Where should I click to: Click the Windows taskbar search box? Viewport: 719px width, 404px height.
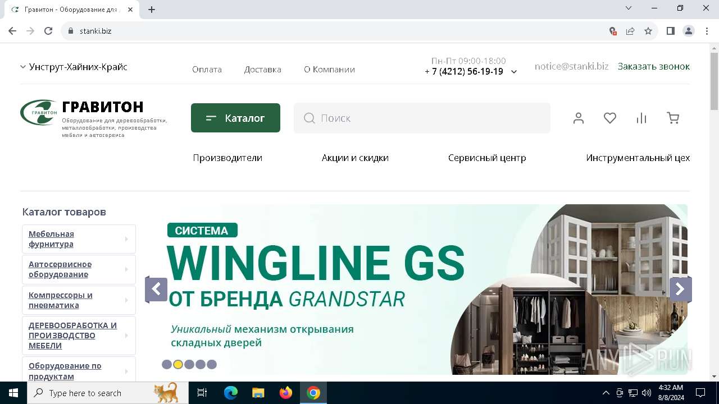click(108, 393)
